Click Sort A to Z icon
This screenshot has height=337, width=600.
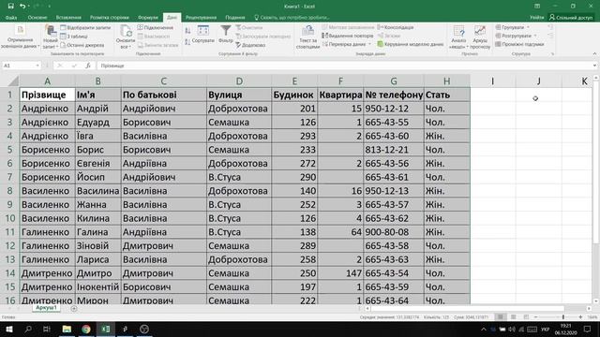[x=187, y=31]
